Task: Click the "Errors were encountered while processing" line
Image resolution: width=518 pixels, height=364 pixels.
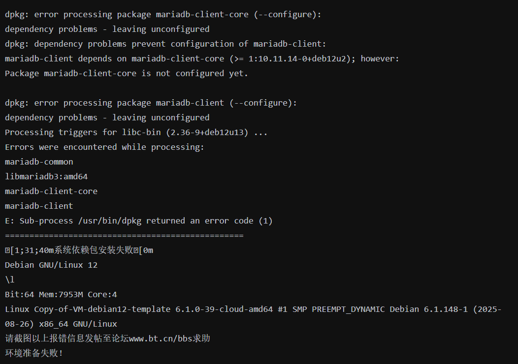Action: (x=104, y=147)
